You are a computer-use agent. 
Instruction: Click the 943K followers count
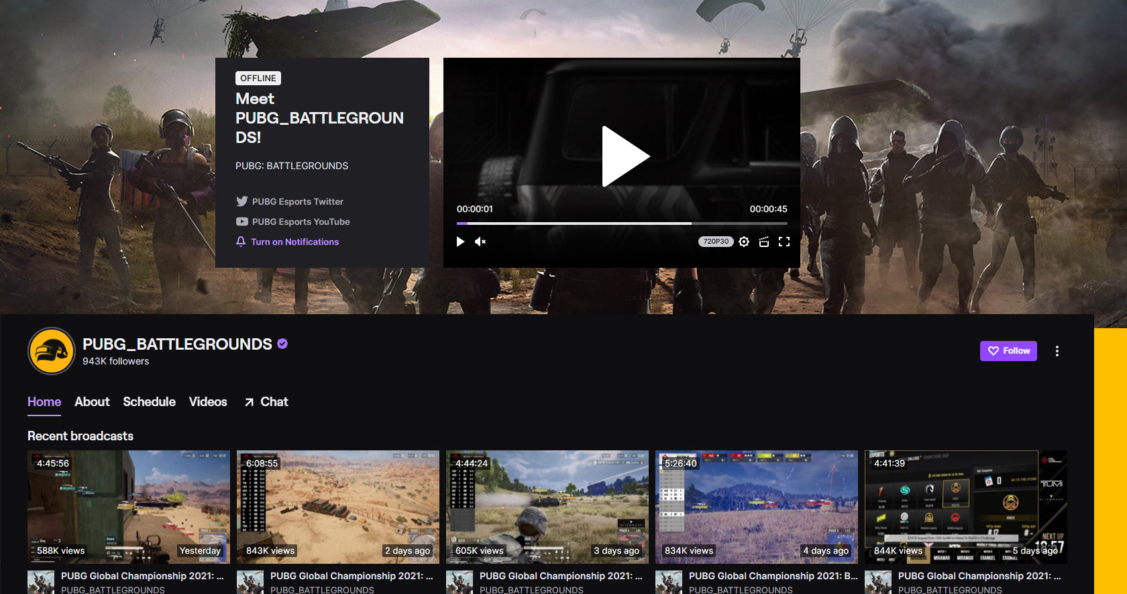coord(115,361)
